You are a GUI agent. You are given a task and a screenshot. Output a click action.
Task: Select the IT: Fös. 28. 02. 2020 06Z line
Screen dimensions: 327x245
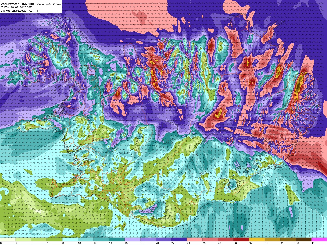click(x=16, y=7)
